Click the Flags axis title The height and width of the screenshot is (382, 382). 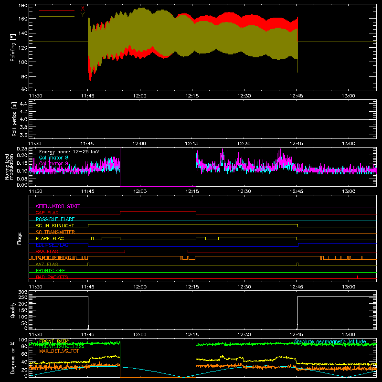point(19,238)
